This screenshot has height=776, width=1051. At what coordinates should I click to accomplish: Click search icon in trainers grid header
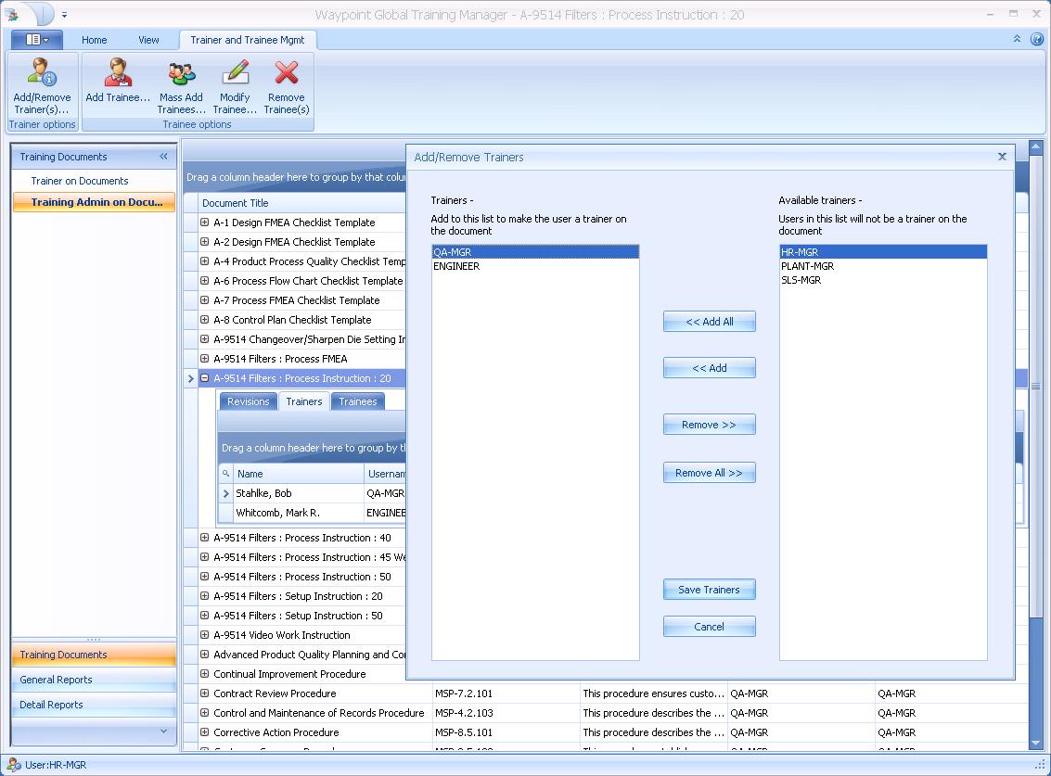[x=226, y=473]
